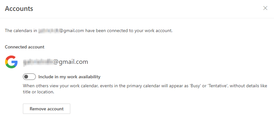Select the Accounts dialog title
The height and width of the screenshot is (119, 274).
(x=19, y=8)
